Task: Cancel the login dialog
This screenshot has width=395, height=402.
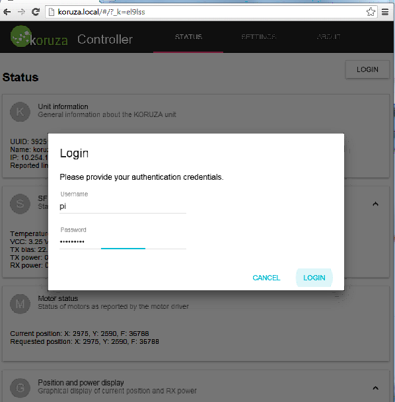Action: (x=266, y=278)
